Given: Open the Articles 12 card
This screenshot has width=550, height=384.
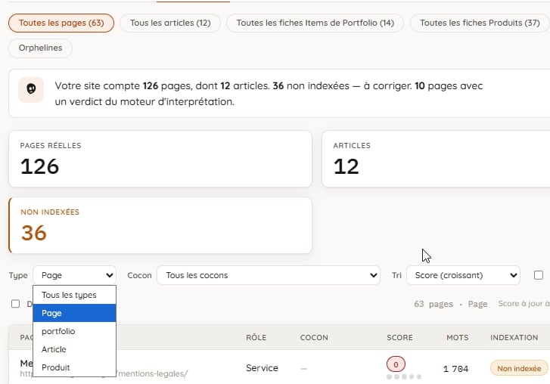Looking at the screenshot, I should (x=436, y=159).
